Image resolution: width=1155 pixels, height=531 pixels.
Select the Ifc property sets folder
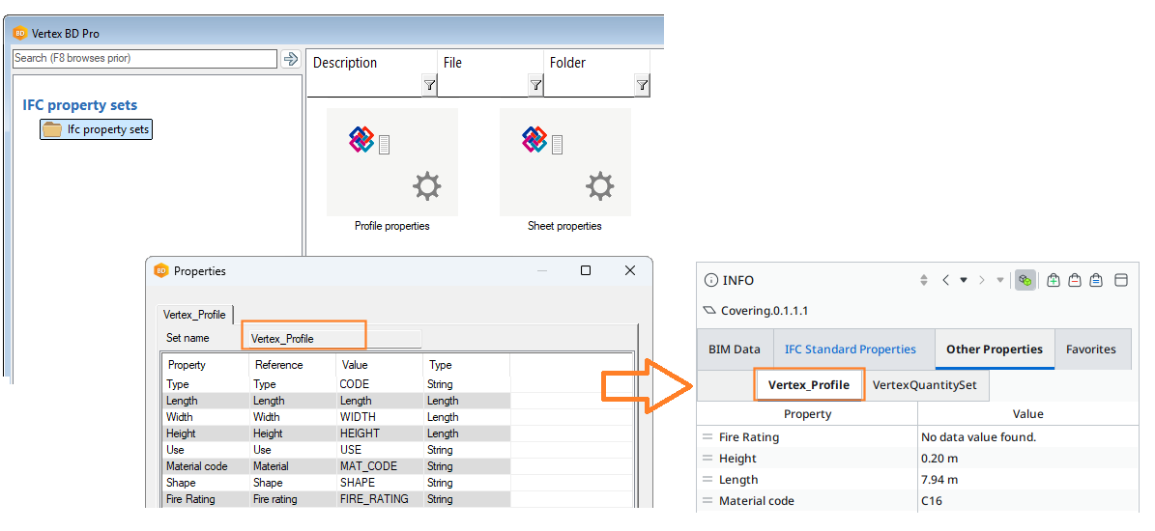(x=96, y=130)
